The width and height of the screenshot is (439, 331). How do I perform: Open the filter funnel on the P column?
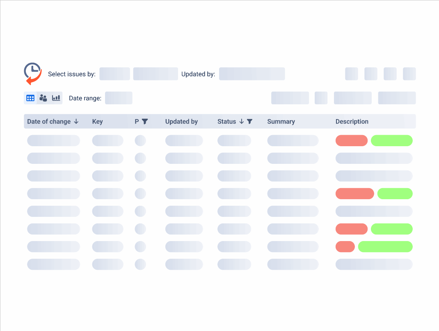(x=146, y=121)
